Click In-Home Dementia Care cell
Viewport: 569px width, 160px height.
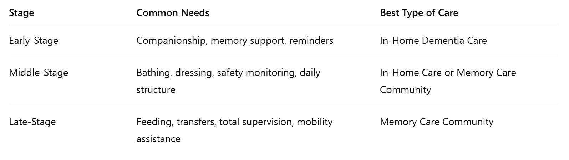coord(433,41)
